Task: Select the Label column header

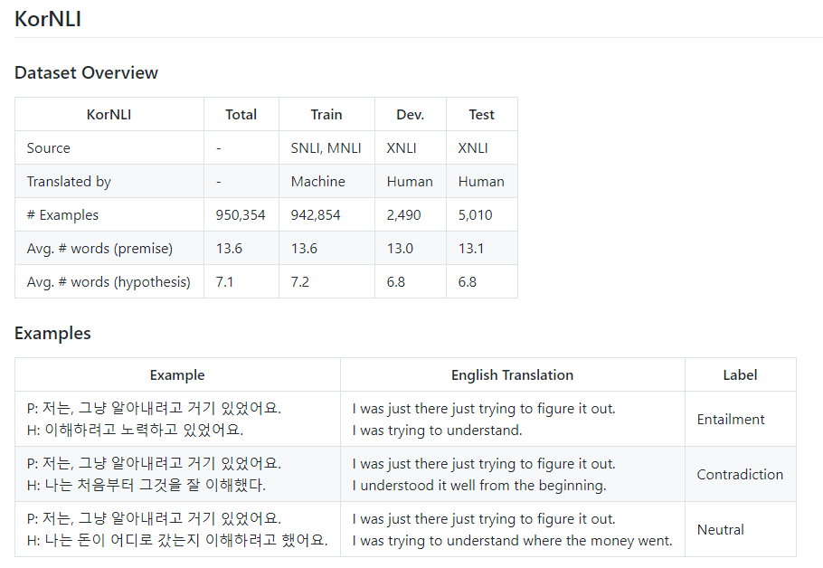Action: [x=740, y=374]
